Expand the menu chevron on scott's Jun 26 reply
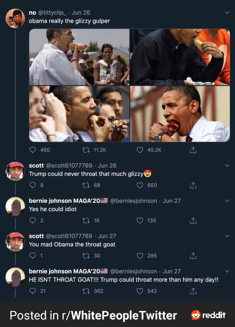Screen dimensions: 235x327 click(227, 165)
